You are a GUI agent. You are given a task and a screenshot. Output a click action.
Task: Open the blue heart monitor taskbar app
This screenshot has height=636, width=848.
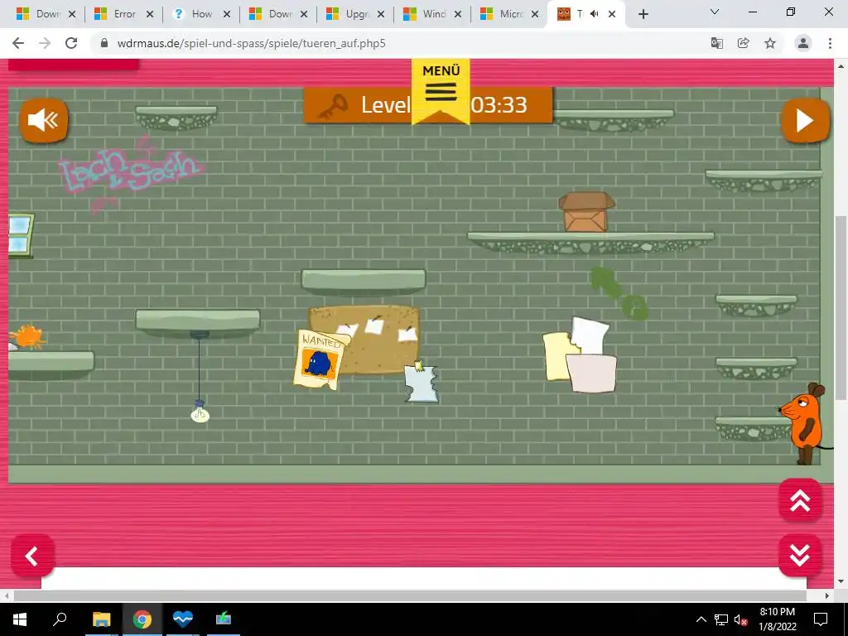183,619
